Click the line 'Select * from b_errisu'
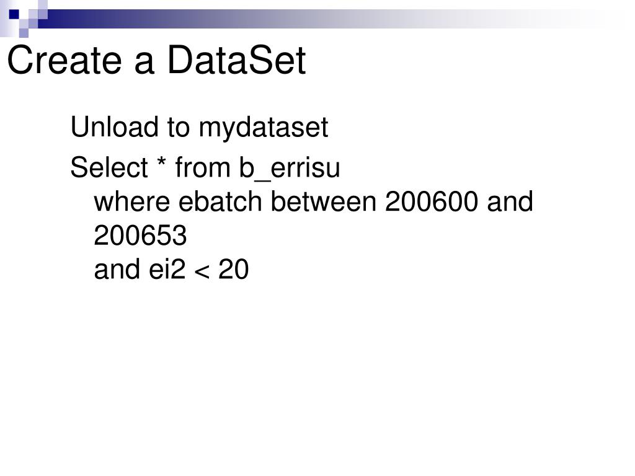635x476 pixels. 205,167
